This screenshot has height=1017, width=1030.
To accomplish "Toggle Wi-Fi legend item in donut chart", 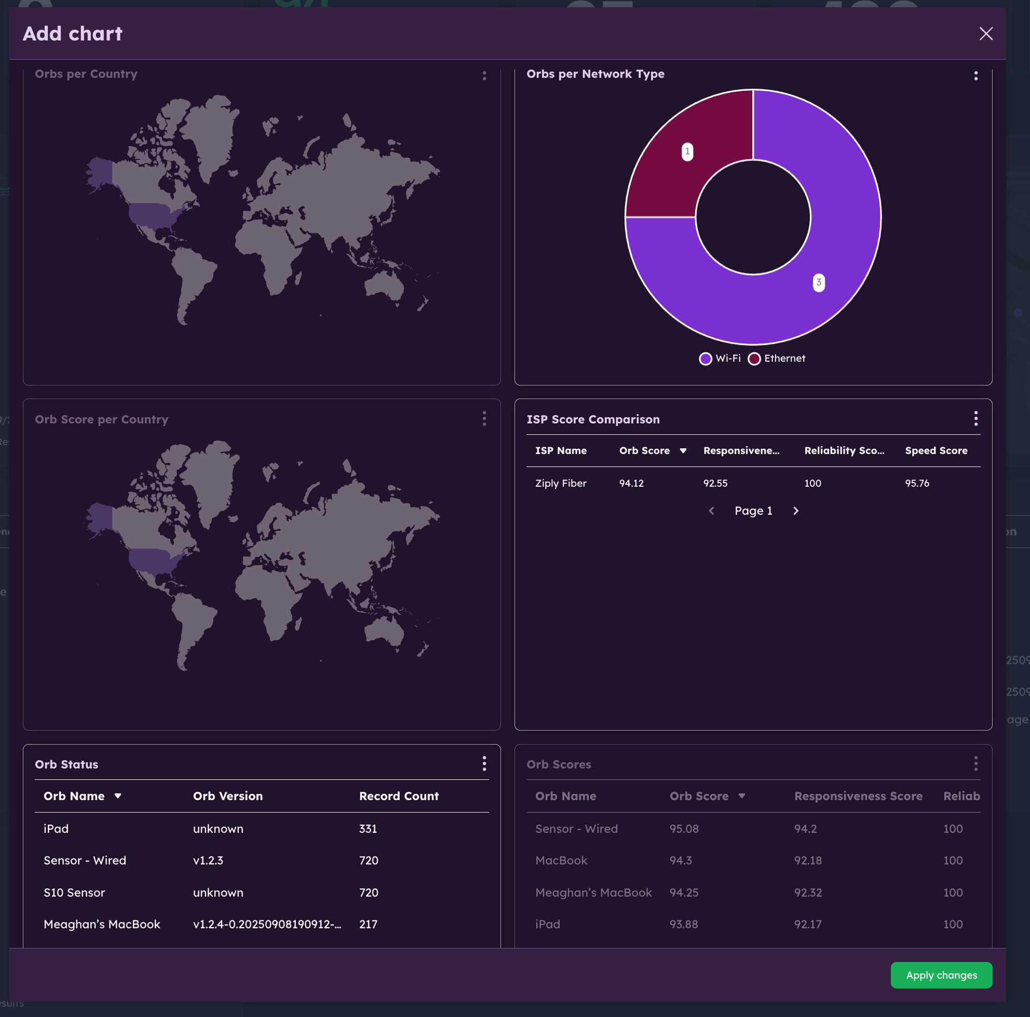I will point(720,359).
